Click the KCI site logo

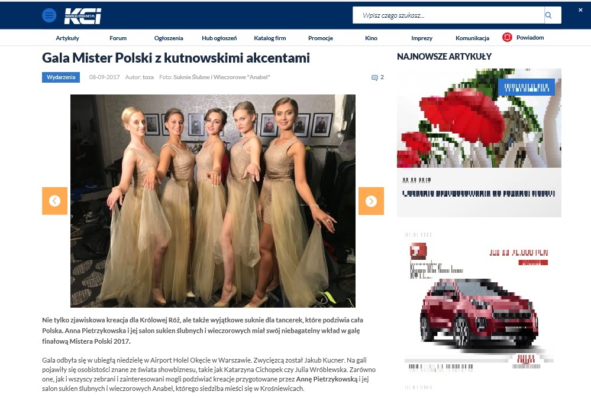(x=83, y=16)
